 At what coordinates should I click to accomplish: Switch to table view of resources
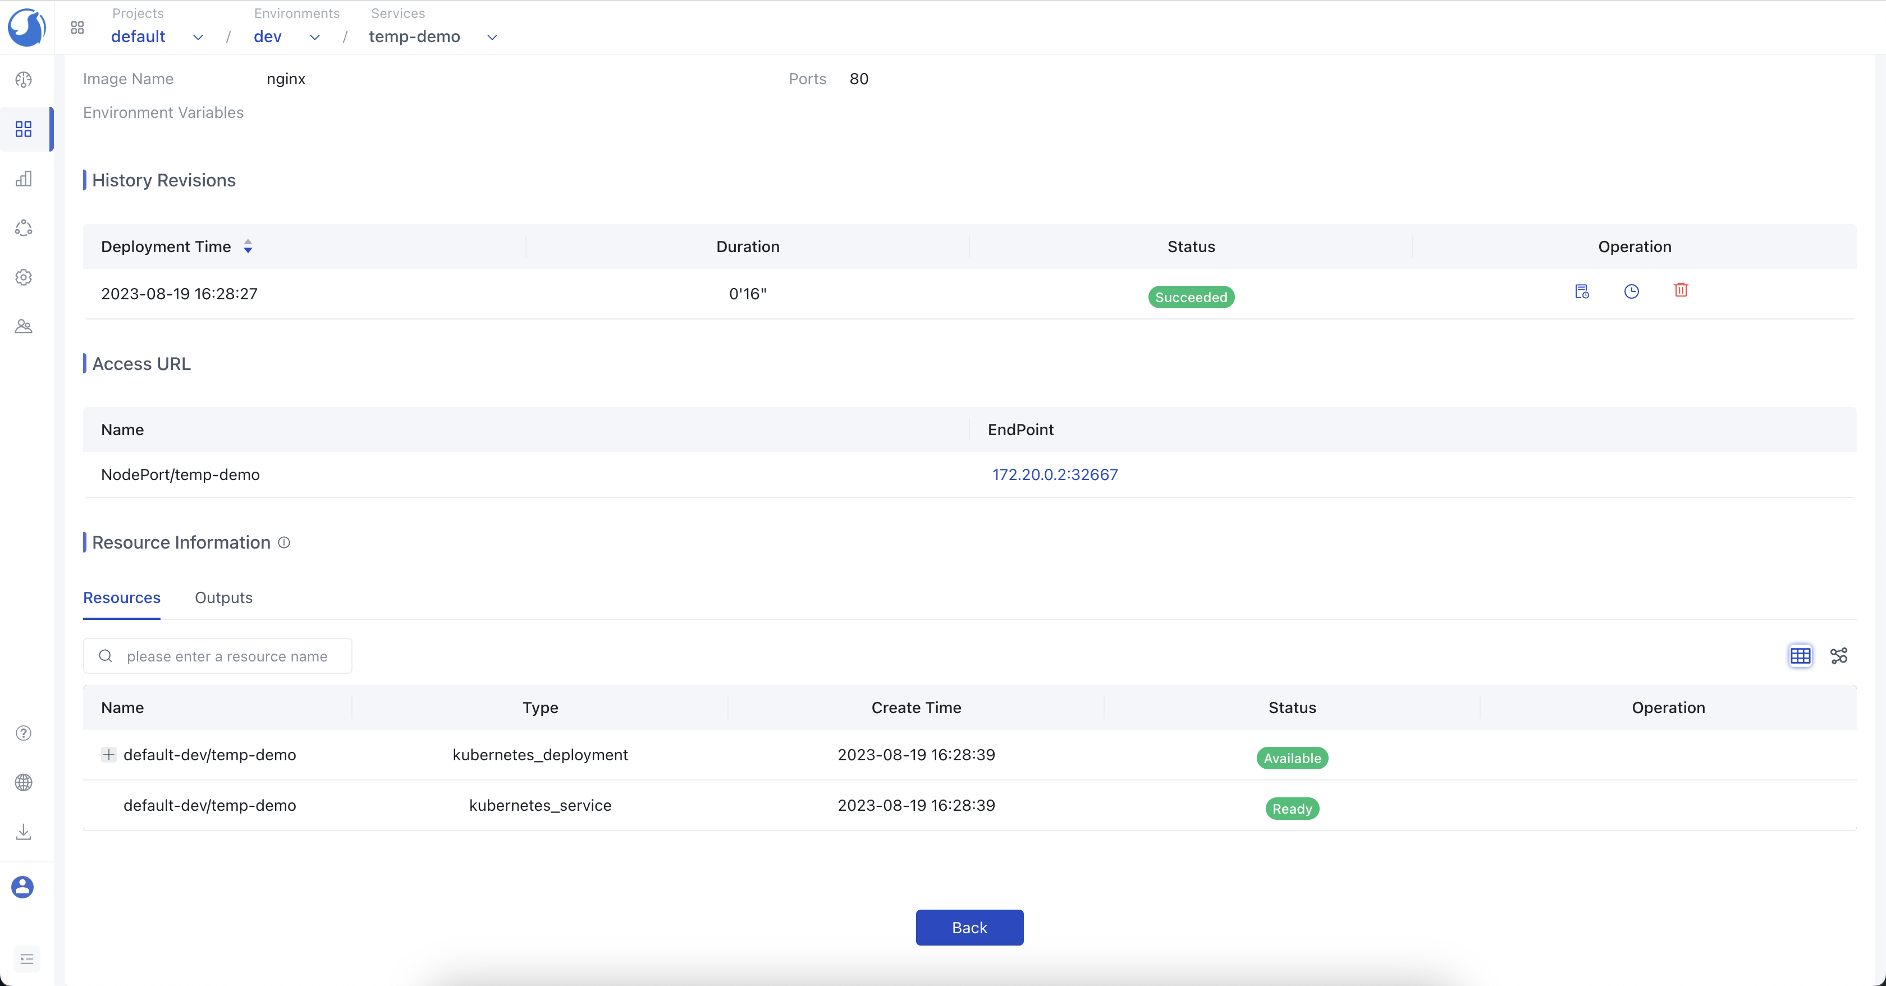[1800, 656]
